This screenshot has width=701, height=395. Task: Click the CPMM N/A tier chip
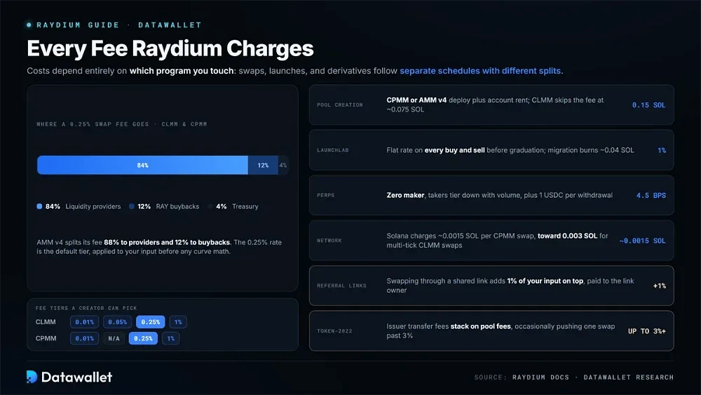(x=114, y=338)
